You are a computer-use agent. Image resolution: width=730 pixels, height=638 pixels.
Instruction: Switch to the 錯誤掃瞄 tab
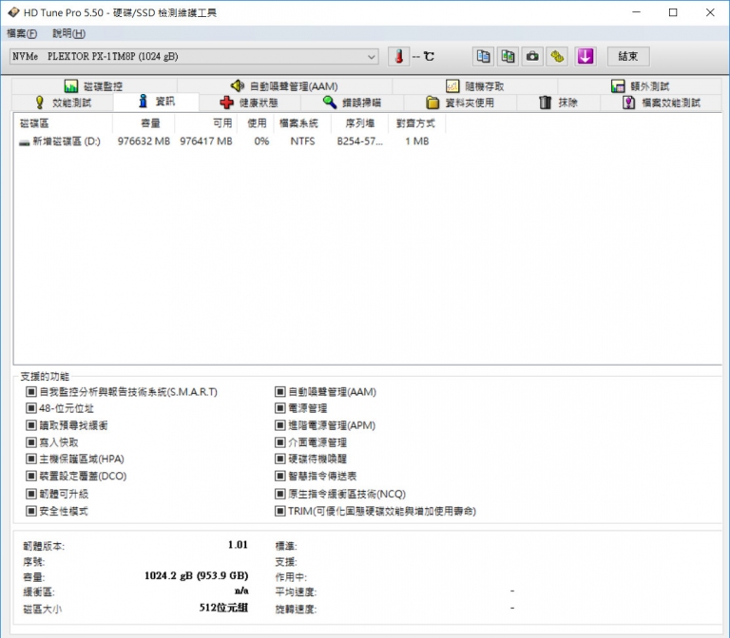click(x=352, y=103)
